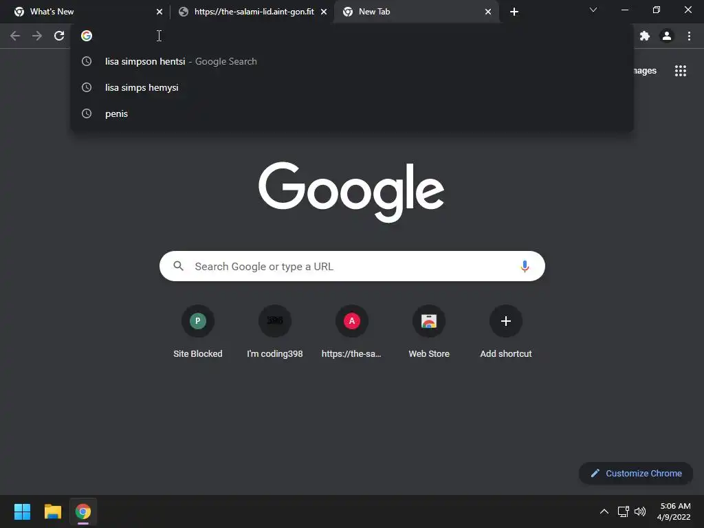Choose the second history suggestion
The height and width of the screenshot is (528, 704).
pyautogui.click(x=352, y=87)
